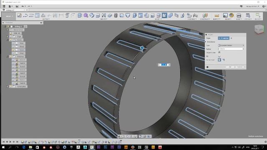The height and width of the screenshot is (150, 267).
Task: Toggle visibility of Sketch8
Action: 13,83
